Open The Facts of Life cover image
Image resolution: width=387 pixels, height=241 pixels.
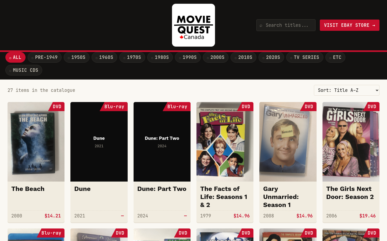pos(225,142)
